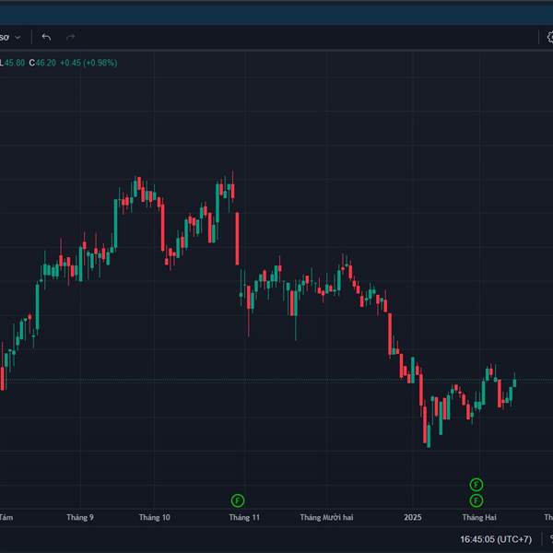Click the undo arrow in toolbar
The height and width of the screenshot is (553, 553).
click(46, 37)
